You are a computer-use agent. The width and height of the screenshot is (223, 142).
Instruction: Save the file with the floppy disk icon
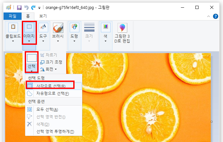click(x=19, y=7)
